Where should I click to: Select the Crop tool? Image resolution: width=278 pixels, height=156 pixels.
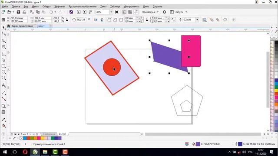(x=3, y=41)
